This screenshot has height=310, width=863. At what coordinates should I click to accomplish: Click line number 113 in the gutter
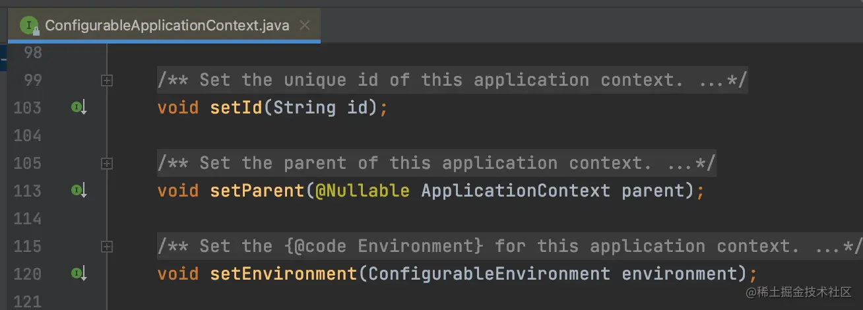[27, 191]
